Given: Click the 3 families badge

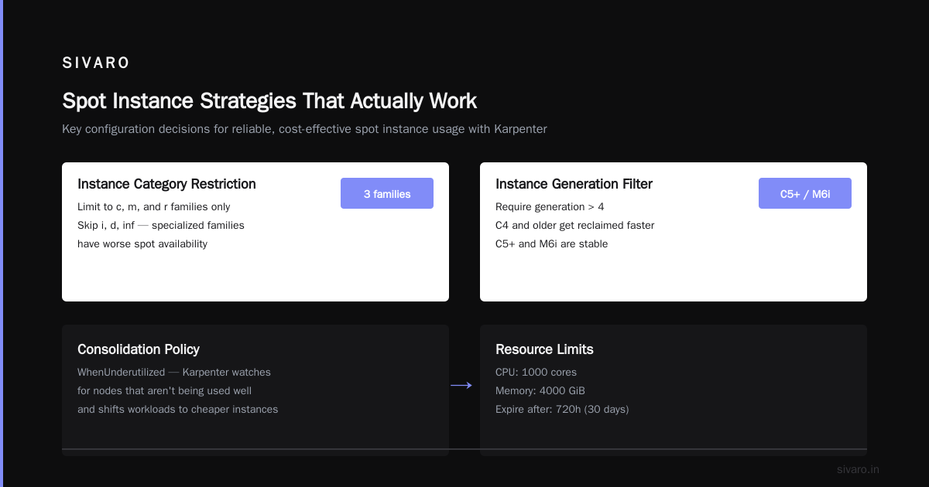Looking at the screenshot, I should [387, 193].
